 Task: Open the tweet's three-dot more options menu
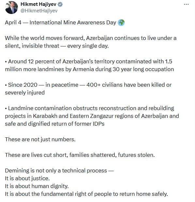(186, 4)
